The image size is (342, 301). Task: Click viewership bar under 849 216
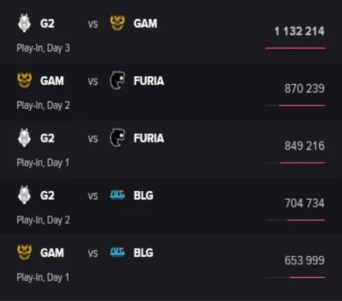(x=295, y=163)
